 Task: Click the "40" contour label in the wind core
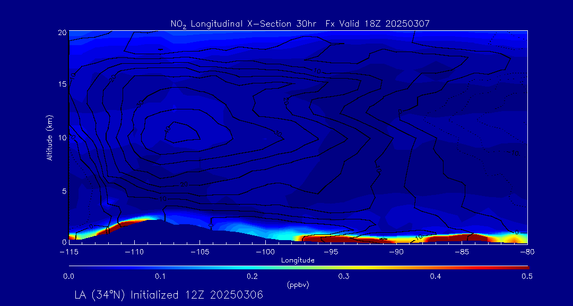pyautogui.click(x=167, y=129)
